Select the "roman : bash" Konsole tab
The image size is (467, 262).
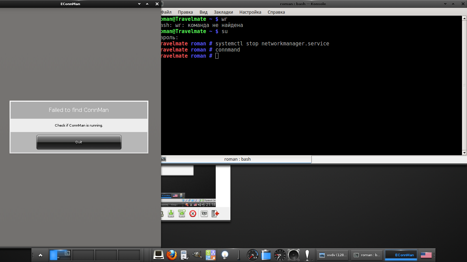tap(237, 159)
